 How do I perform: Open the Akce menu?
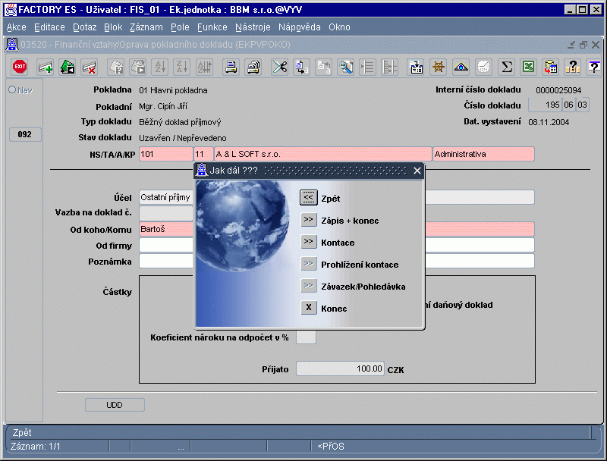(x=16, y=27)
